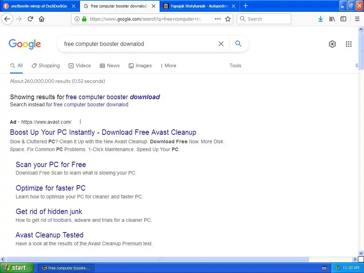Click the on-screen keyboard tray icon

pyautogui.click(x=324, y=268)
